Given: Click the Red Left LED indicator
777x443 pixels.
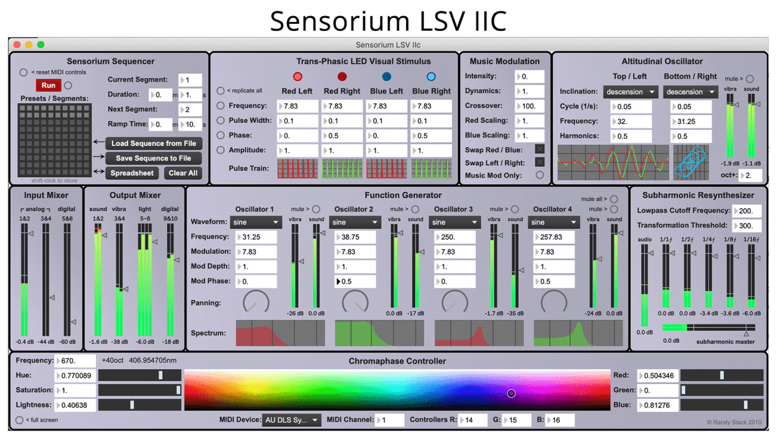Looking at the screenshot, I should [298, 77].
